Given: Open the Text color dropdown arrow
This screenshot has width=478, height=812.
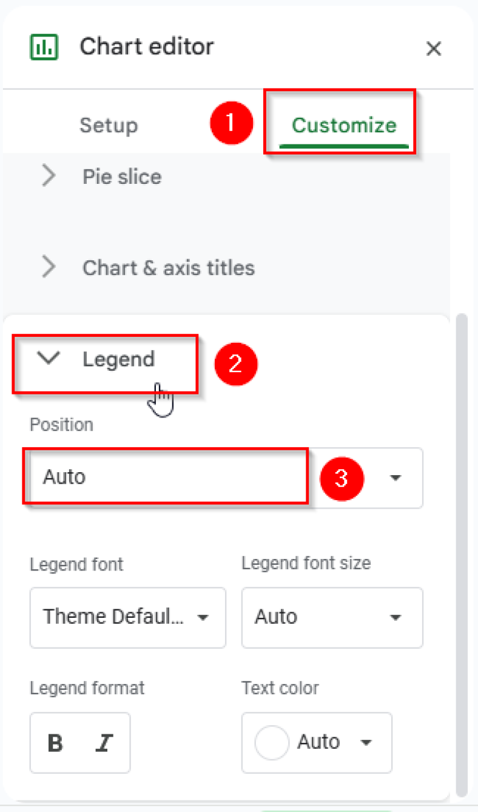Looking at the screenshot, I should pos(366,742).
